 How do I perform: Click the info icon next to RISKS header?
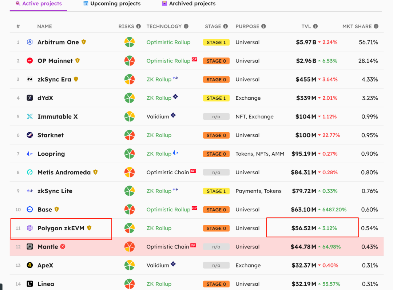(x=138, y=26)
